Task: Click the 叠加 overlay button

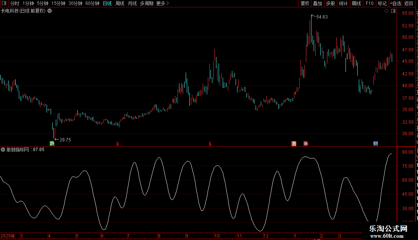Action: (317, 3)
